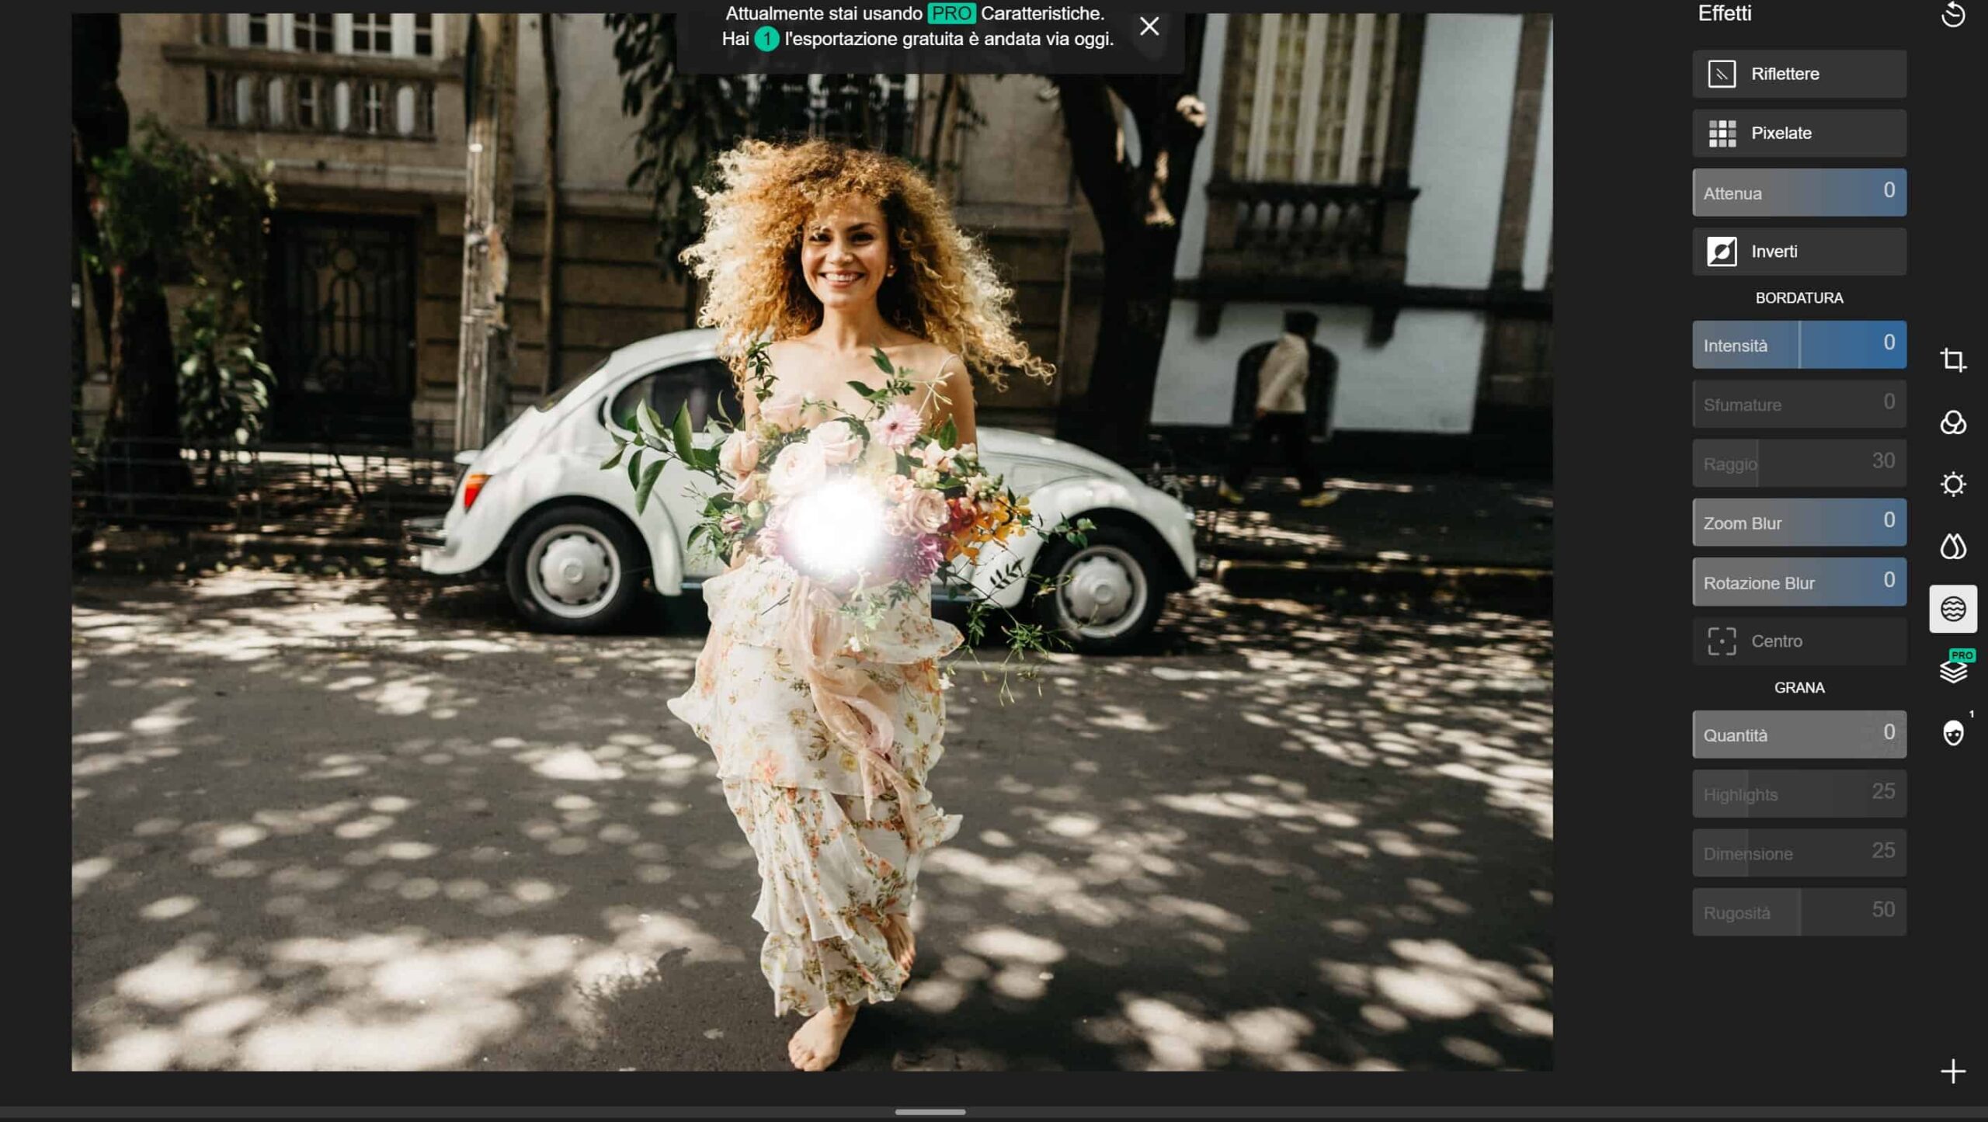Adjust the Intensità bordatura slider
Screen dimensions: 1988x1122
[x=1799, y=345]
